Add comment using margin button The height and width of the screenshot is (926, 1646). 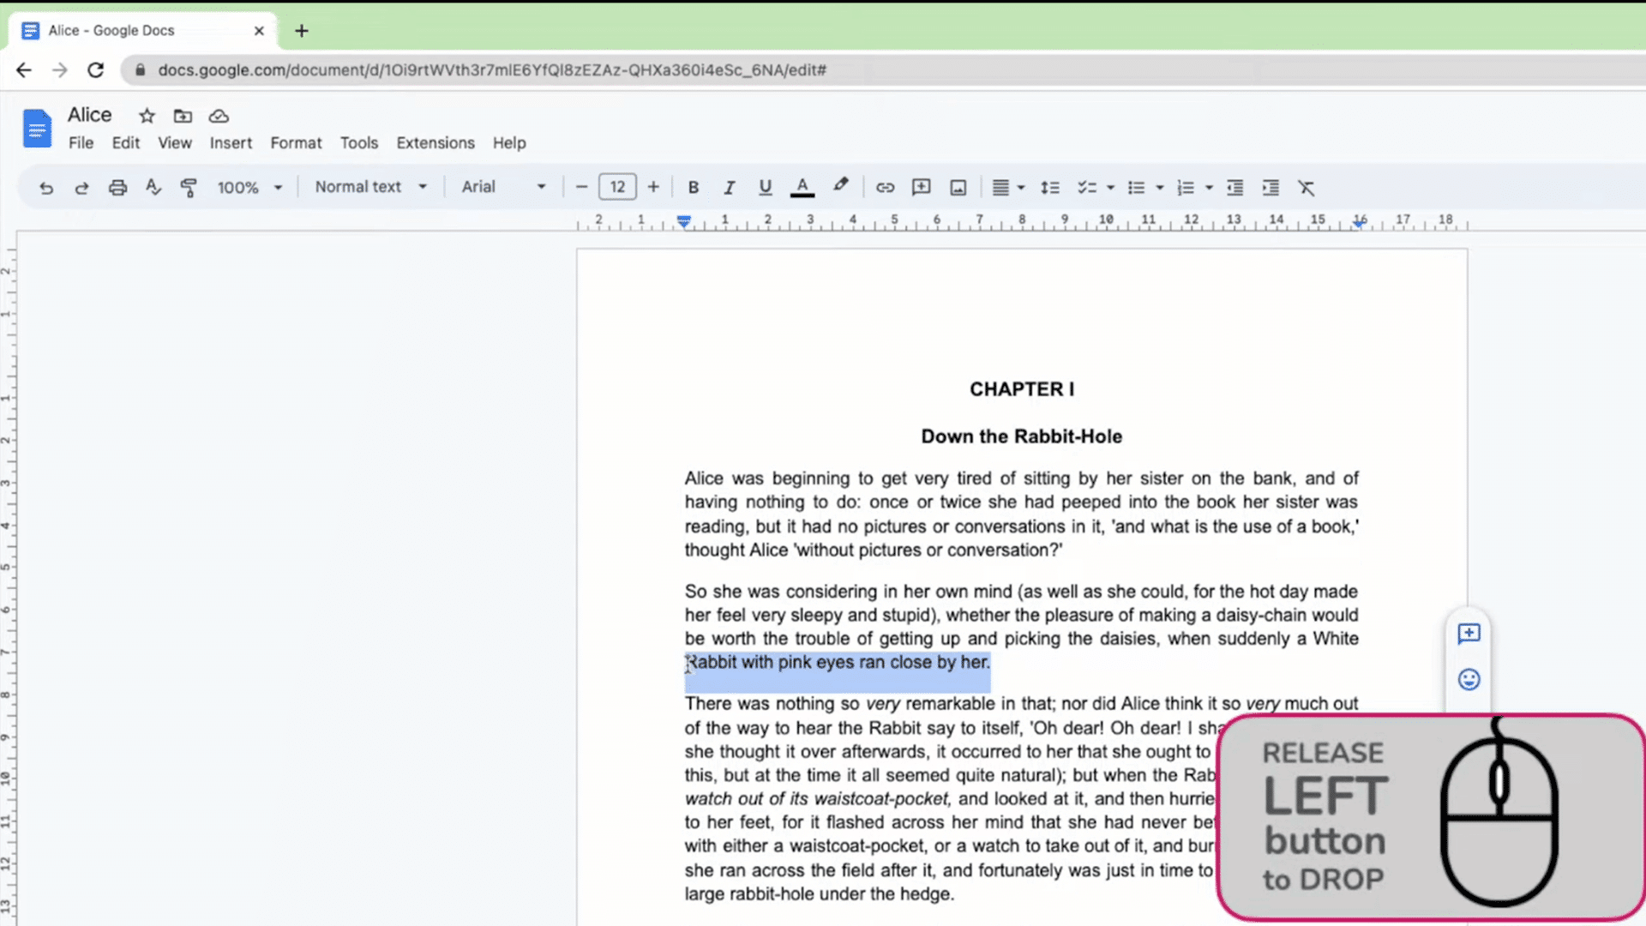(x=1469, y=634)
